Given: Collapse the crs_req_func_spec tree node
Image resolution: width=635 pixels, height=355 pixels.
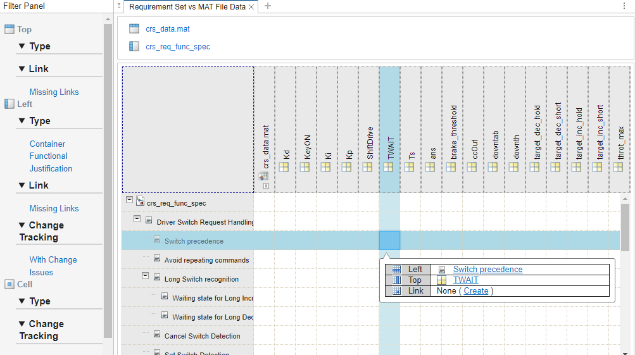Looking at the screenshot, I should coord(129,199).
